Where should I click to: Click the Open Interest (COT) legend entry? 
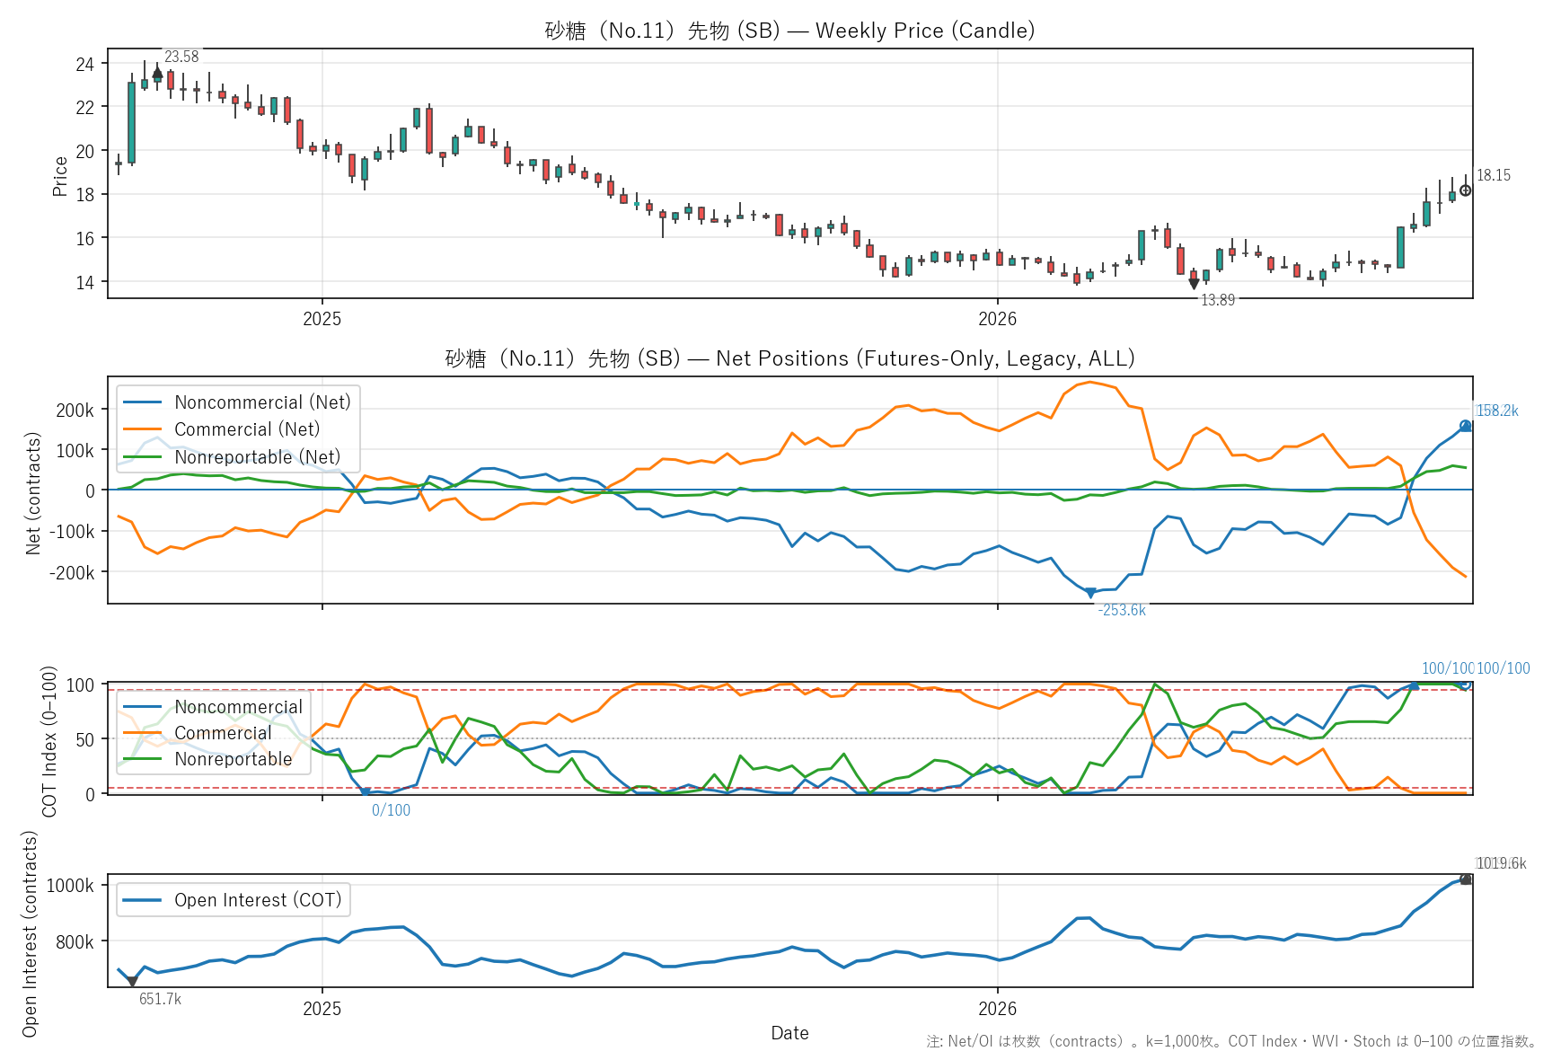[232, 900]
